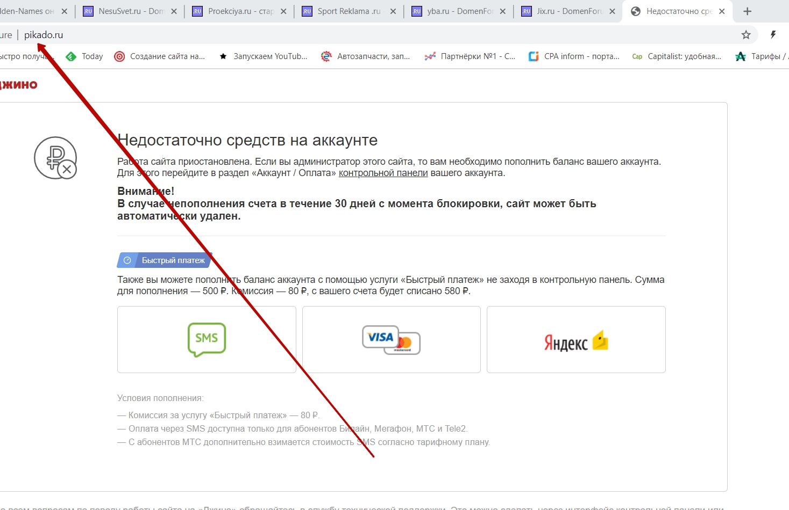The image size is (789, 510).
Task: Click the lightning bolt extension icon
Action: (x=773, y=35)
